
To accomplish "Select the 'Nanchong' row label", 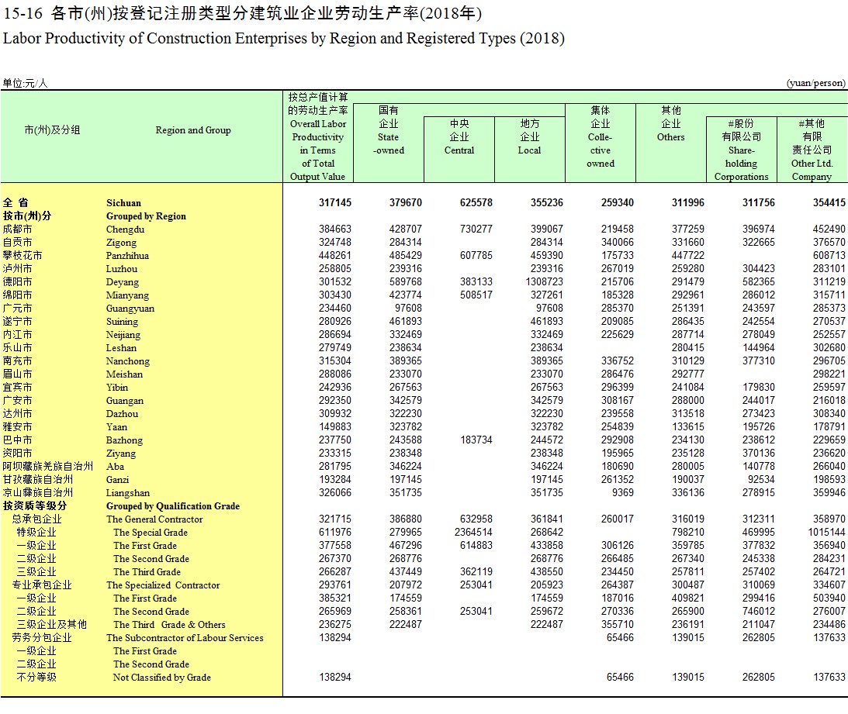I will point(128,361).
